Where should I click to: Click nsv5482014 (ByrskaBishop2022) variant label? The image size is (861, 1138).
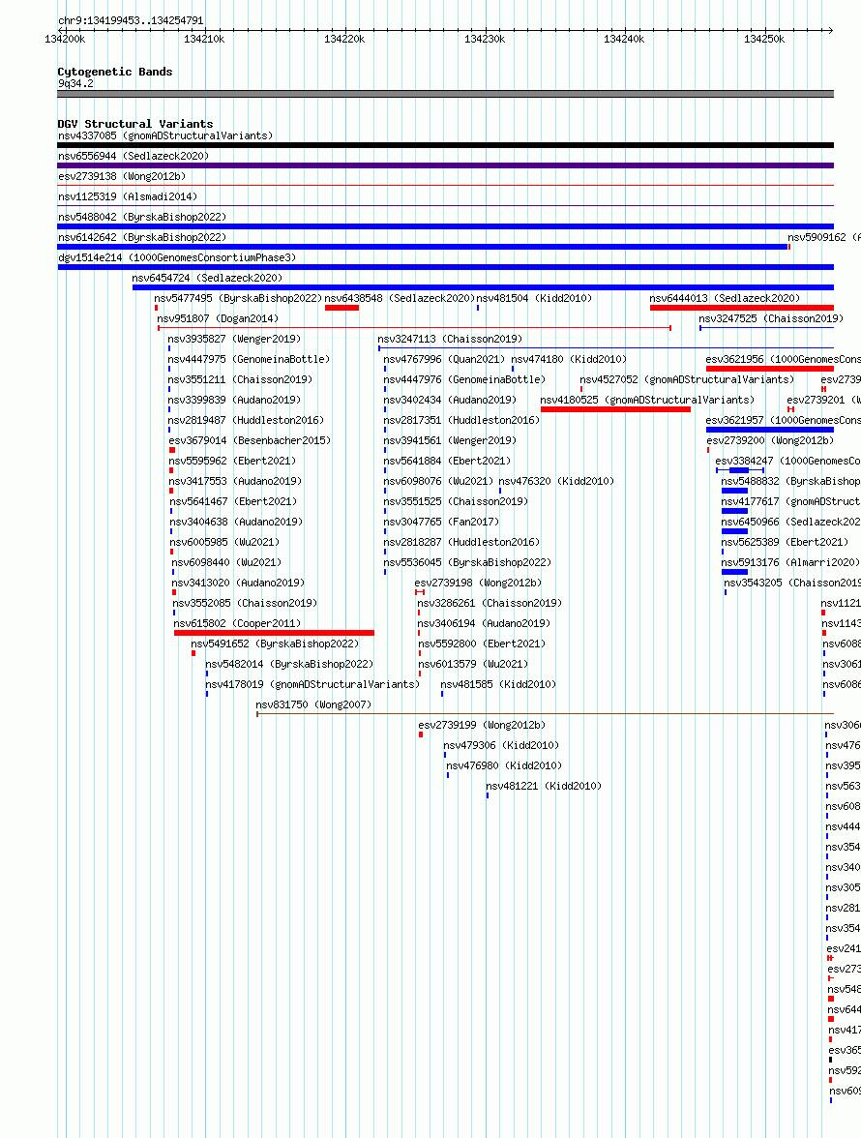tap(289, 664)
